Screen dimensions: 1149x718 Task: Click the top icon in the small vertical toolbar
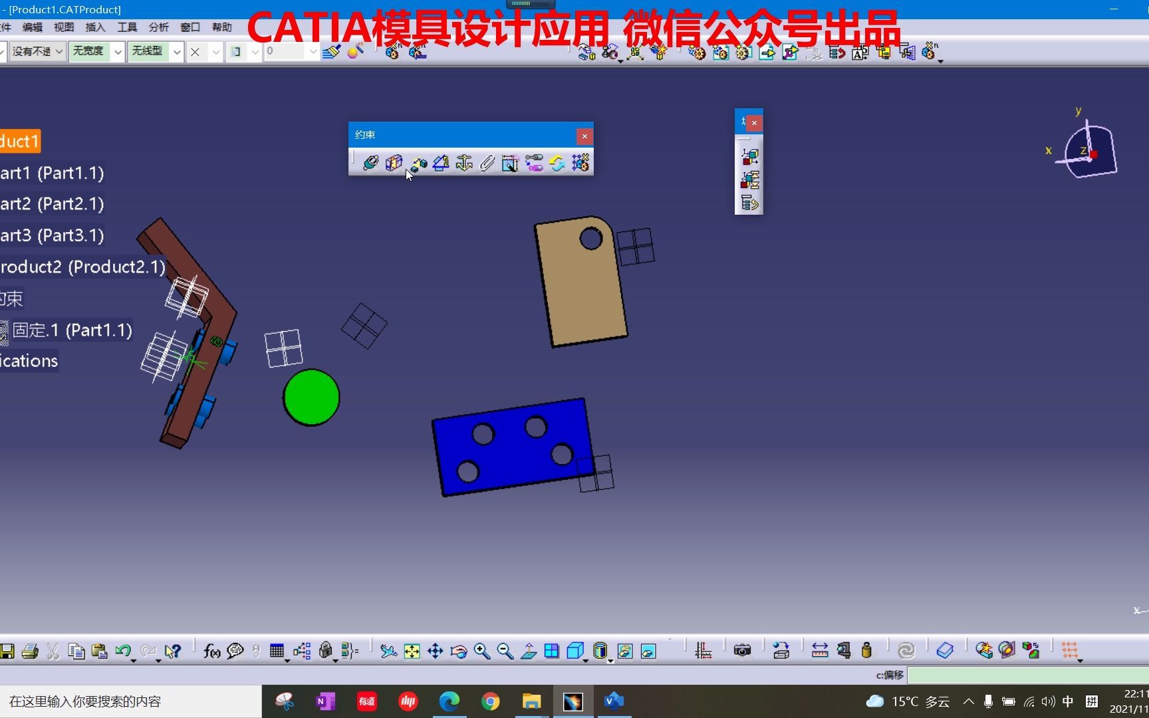750,157
